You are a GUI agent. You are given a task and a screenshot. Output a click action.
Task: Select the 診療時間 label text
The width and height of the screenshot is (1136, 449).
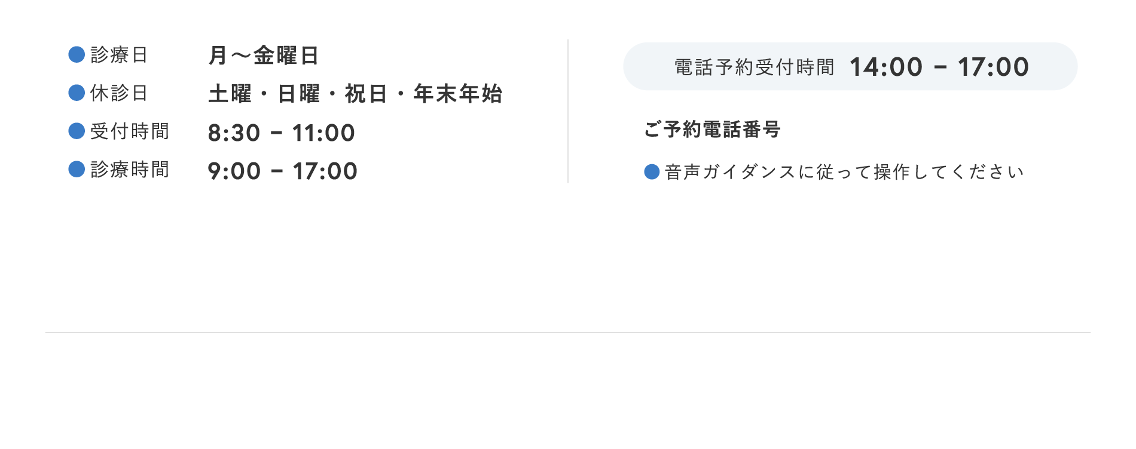[x=130, y=170]
